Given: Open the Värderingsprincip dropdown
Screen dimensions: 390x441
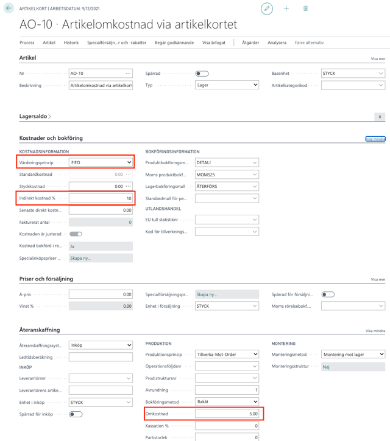Looking at the screenshot, I should (101, 162).
